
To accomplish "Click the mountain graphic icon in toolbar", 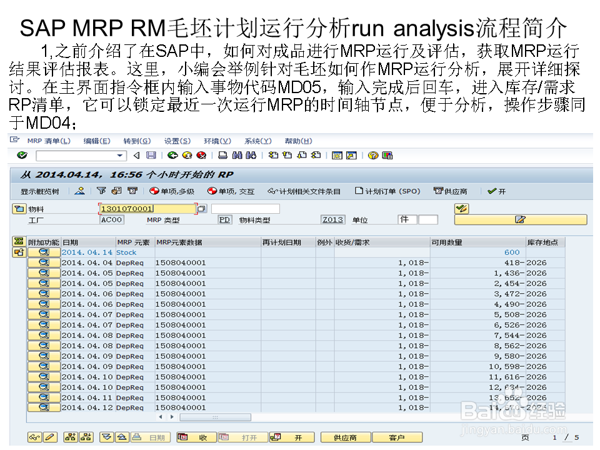I will [79, 191].
